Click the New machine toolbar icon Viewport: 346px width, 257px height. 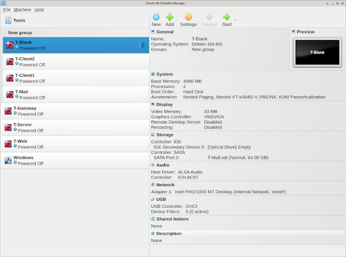(156, 17)
